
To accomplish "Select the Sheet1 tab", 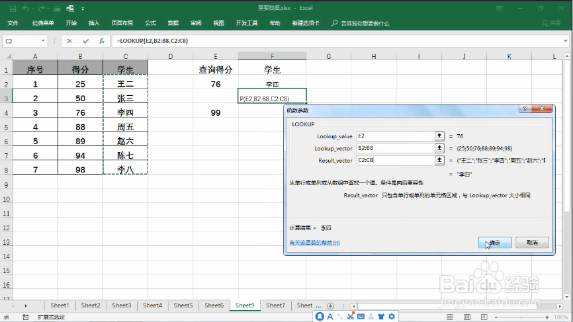I will click(60, 305).
